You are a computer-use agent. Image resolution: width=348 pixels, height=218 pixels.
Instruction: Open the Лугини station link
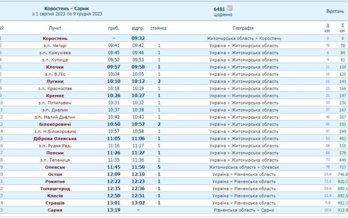[55, 82]
